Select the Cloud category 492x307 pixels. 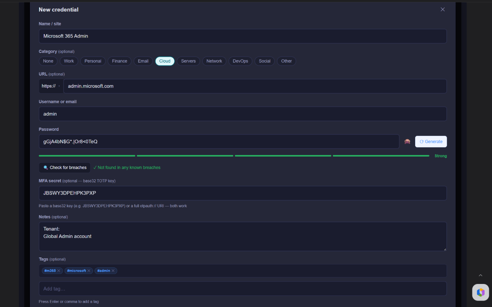[x=165, y=61]
